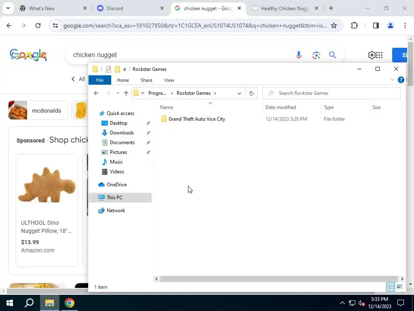Search by voice in Google
The image size is (414, 311).
click(x=299, y=55)
